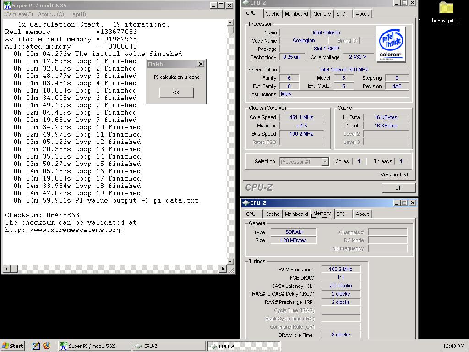Click the L1 Data 16 KBytes field
The image size is (469, 352).
(x=386, y=117)
